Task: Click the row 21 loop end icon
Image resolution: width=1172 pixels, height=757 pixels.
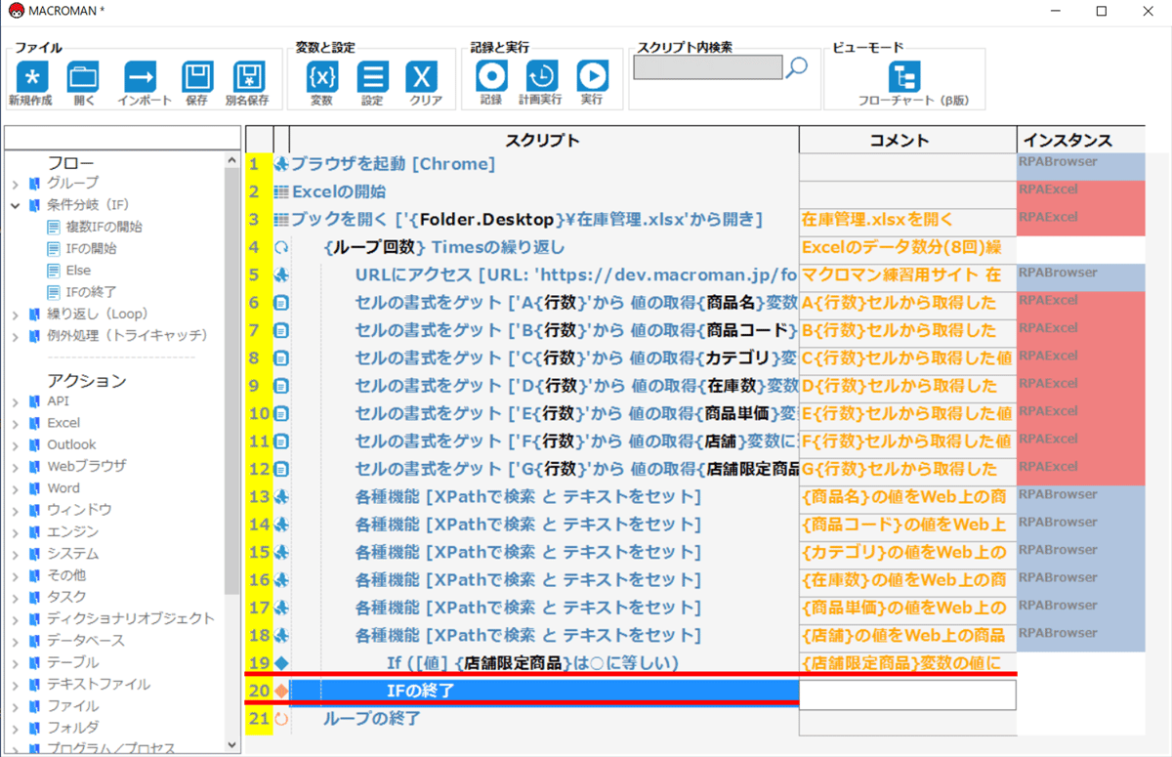Action: pyautogui.click(x=281, y=719)
